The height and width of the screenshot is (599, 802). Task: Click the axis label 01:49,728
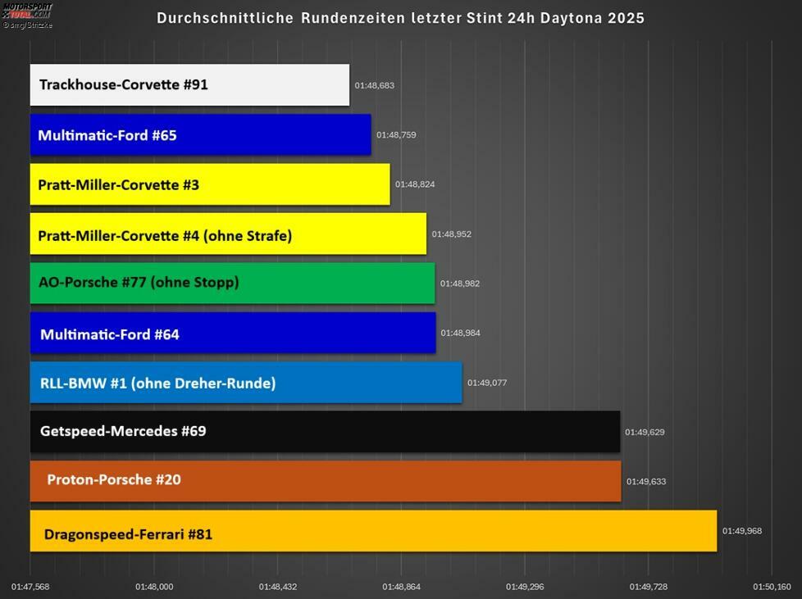coord(649,587)
